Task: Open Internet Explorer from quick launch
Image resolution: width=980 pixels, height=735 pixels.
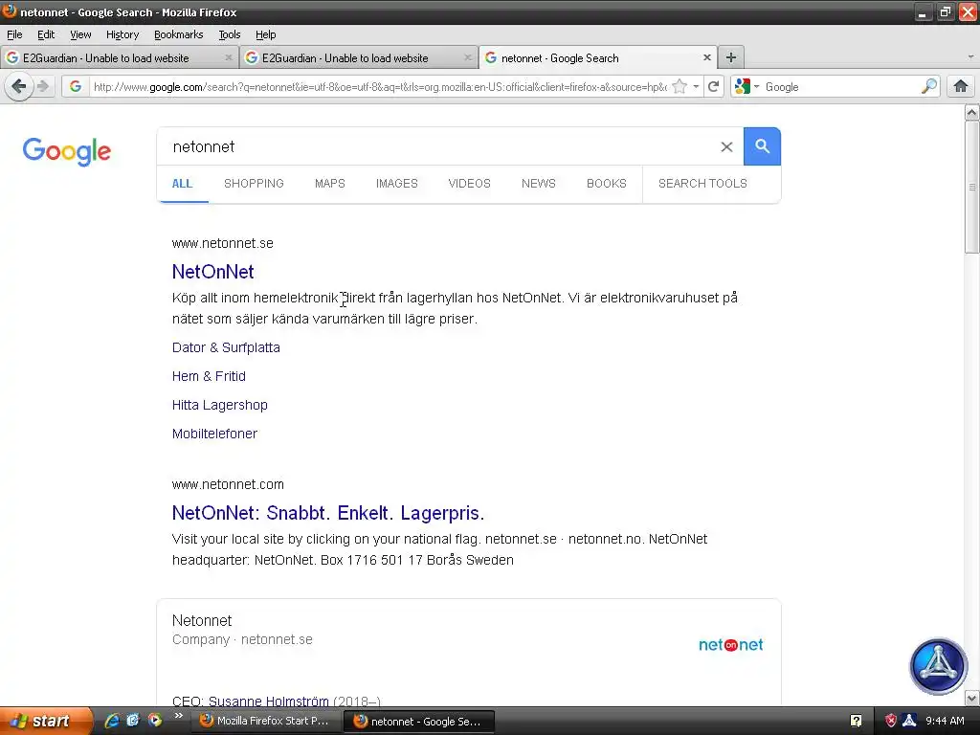Action: click(112, 721)
